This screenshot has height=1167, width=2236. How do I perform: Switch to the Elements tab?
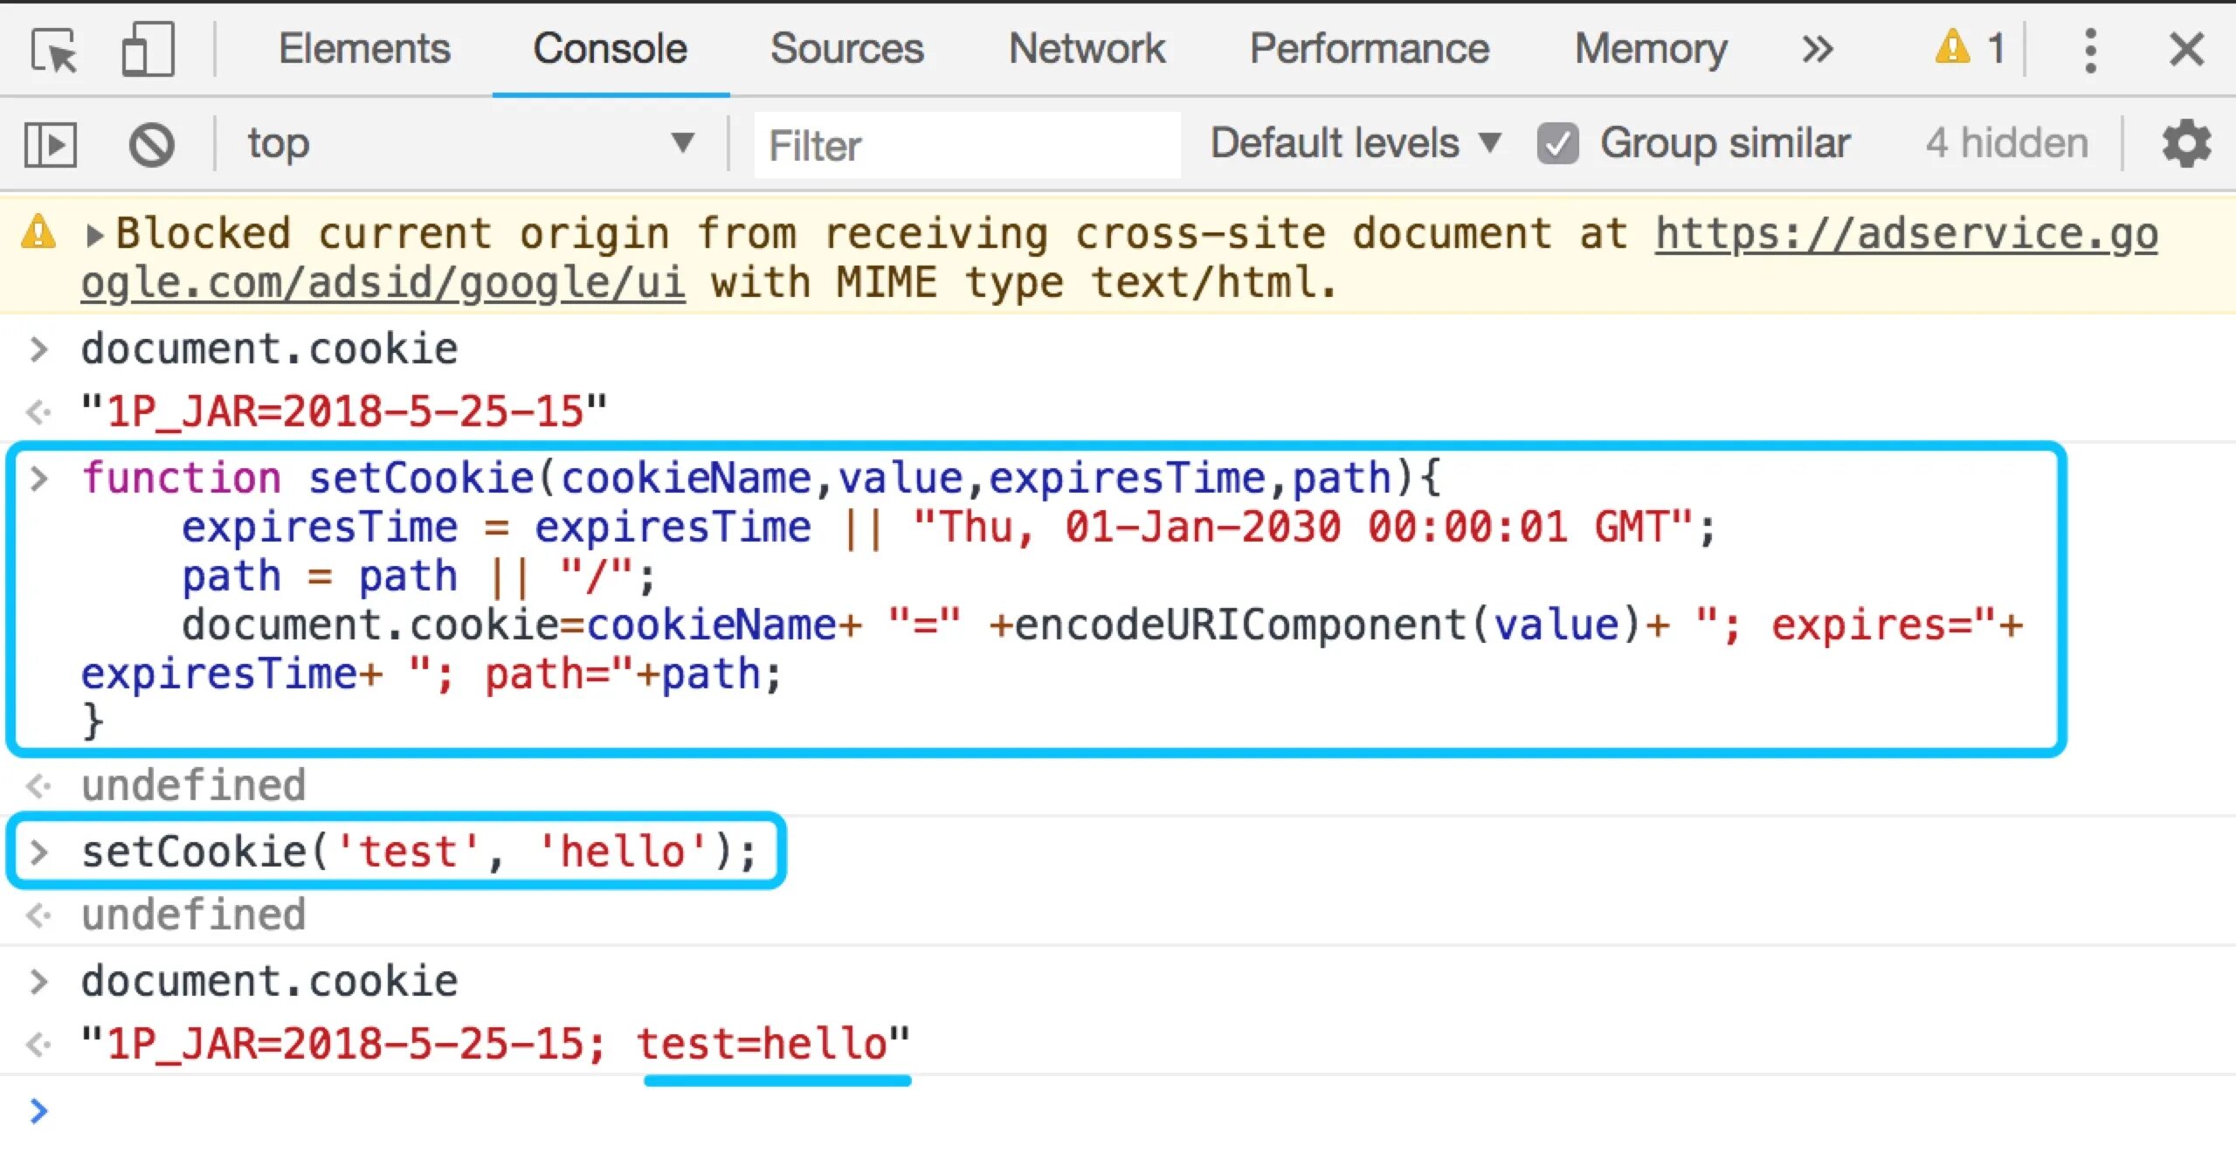point(364,48)
